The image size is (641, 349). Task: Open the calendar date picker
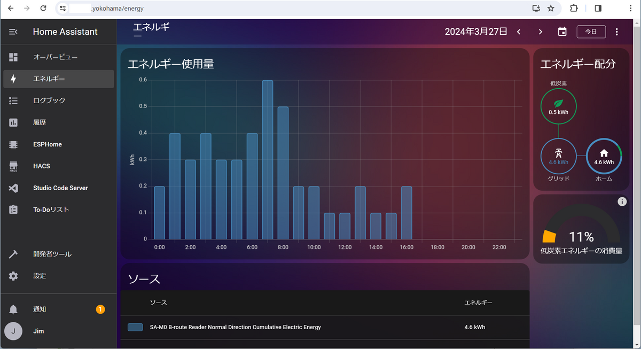[x=562, y=32]
